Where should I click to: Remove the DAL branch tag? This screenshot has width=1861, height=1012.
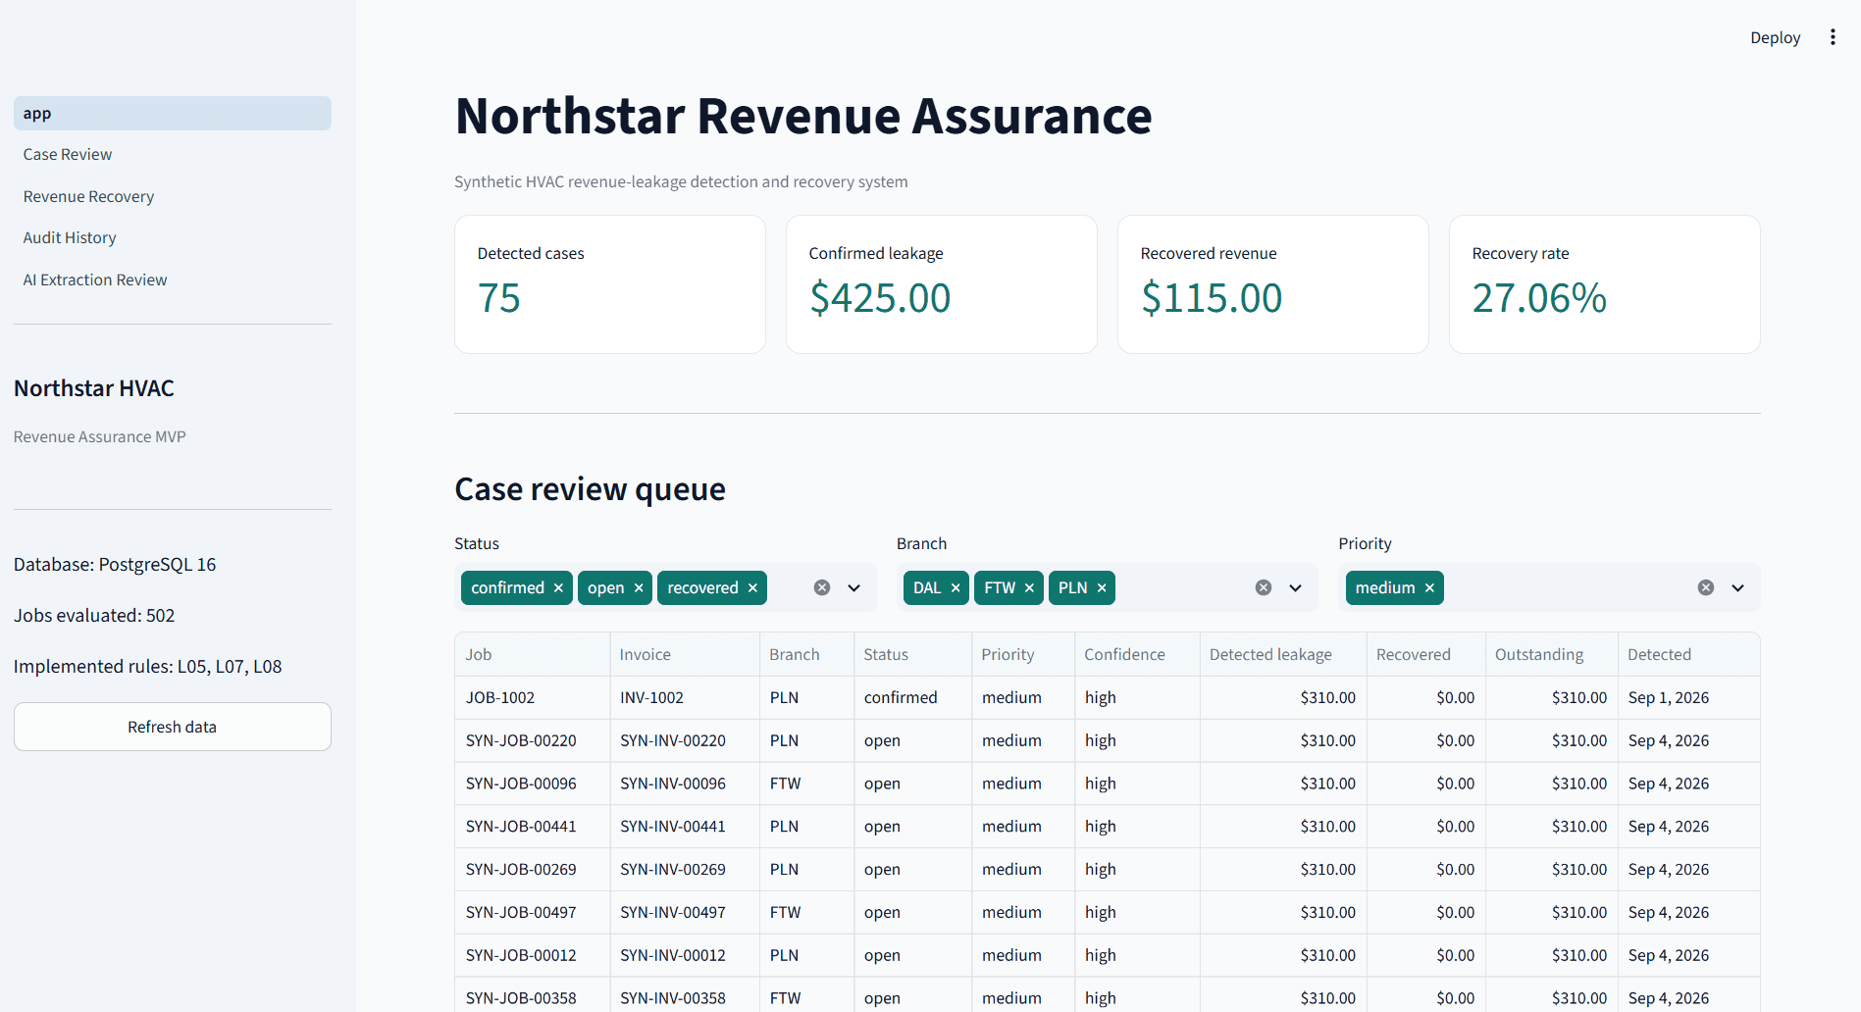(x=956, y=587)
